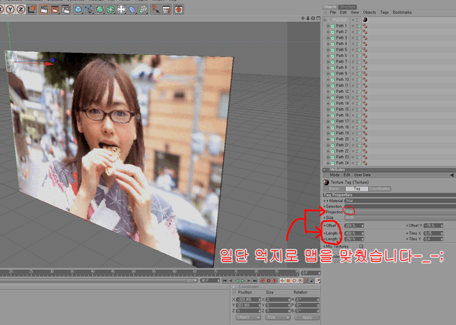Click the Offset X value field
This screenshot has height=325, width=456.
(x=353, y=225)
